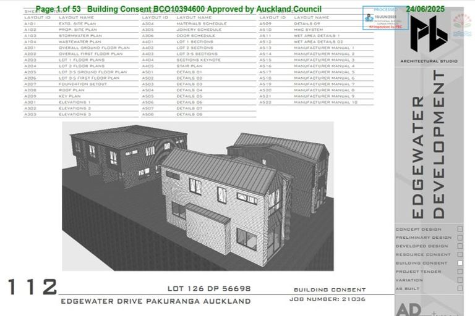Image resolution: width=475 pixels, height=316 pixels.
Task: Select the WET AREA DETAILS 1 entry
Action: click(x=316, y=36)
